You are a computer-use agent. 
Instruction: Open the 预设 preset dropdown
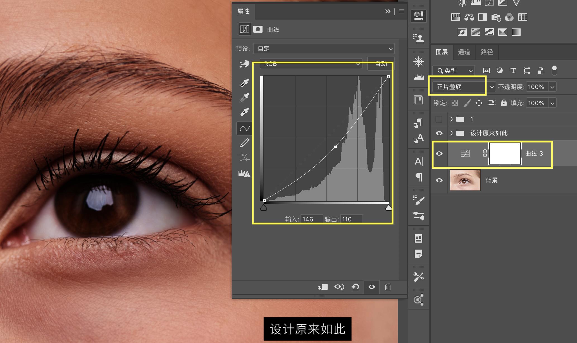324,49
